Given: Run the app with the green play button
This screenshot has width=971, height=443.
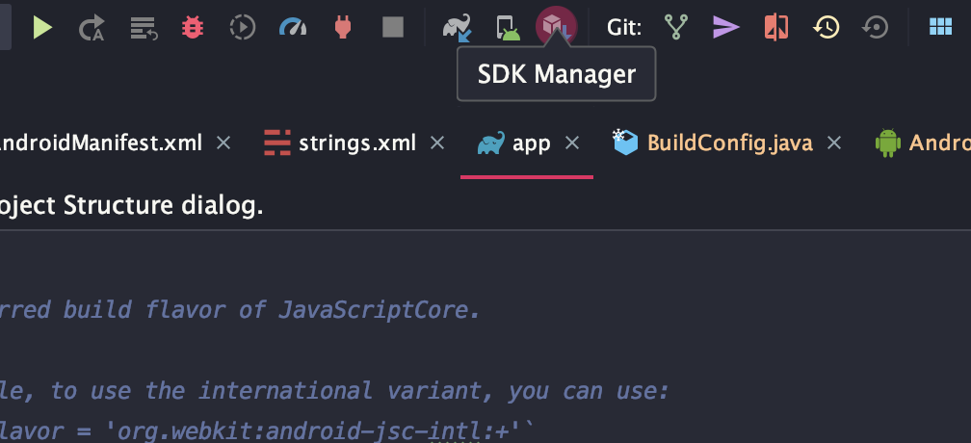Looking at the screenshot, I should click(x=42, y=27).
